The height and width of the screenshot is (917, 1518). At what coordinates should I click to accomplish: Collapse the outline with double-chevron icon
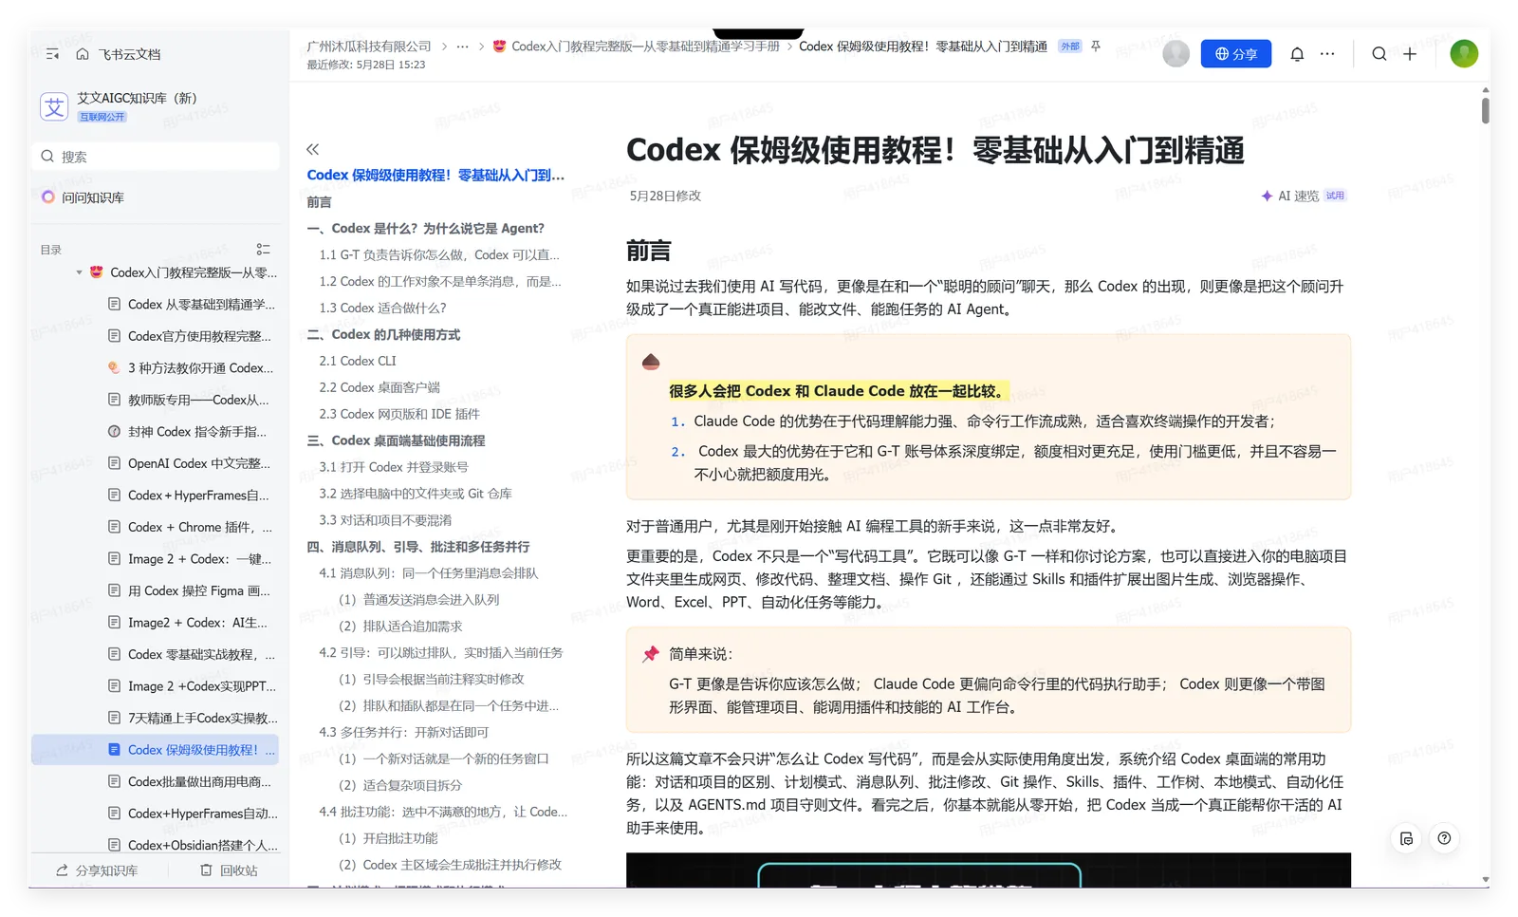coord(313,149)
